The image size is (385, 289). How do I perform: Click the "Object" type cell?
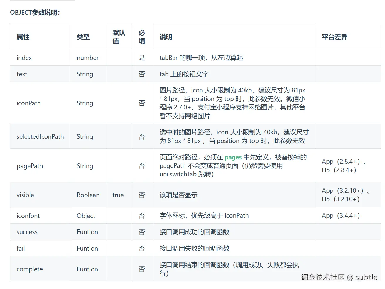[86, 216]
